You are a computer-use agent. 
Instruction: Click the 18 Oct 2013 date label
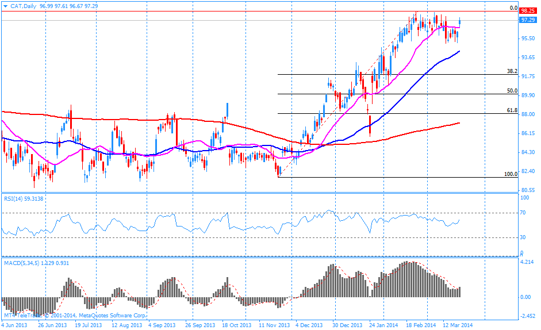[237, 325]
